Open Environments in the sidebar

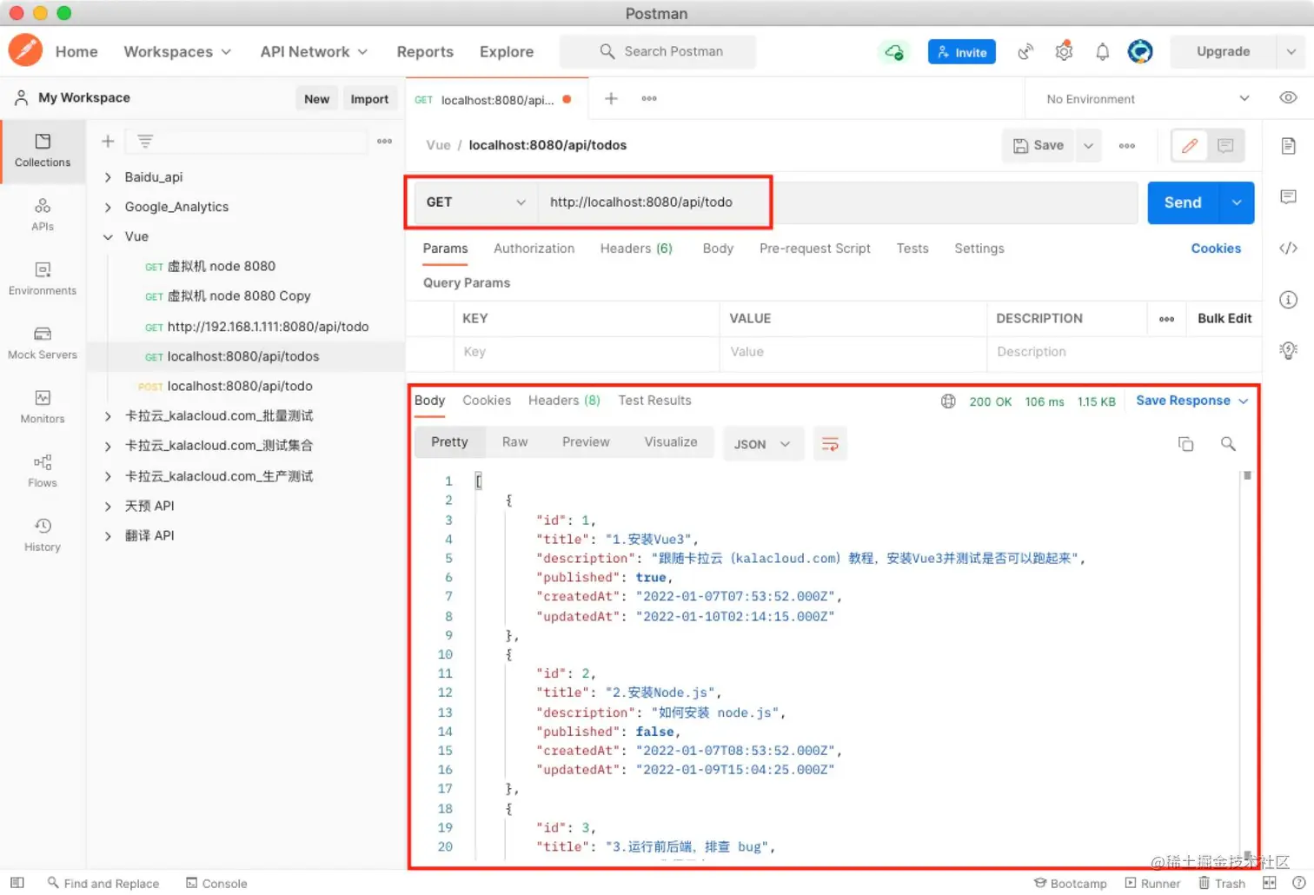[x=43, y=279]
